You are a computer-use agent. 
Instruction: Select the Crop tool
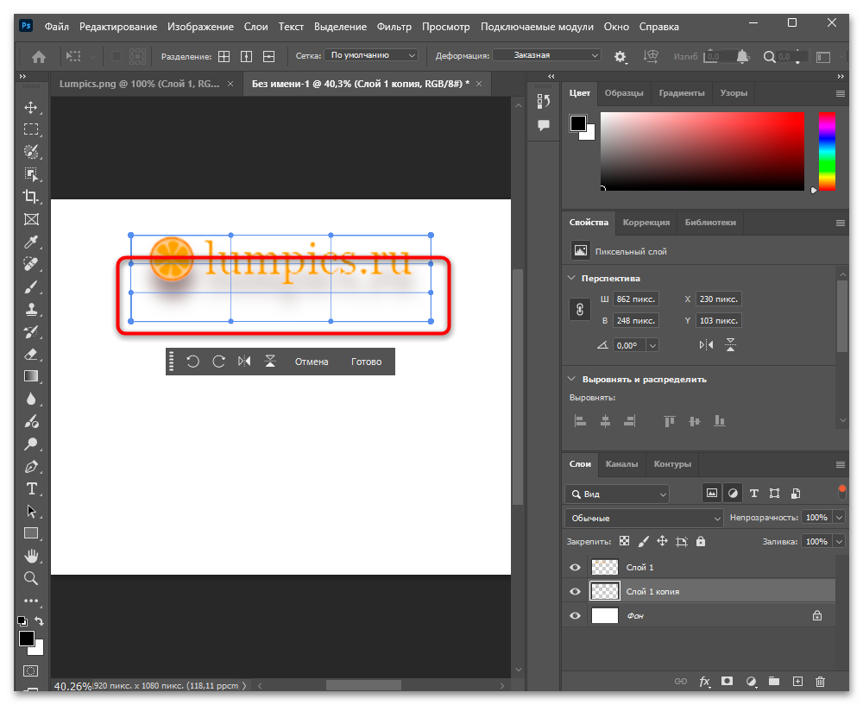(31, 197)
